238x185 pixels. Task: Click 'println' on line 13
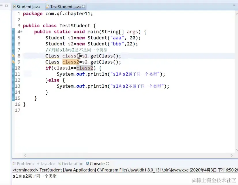(97, 86)
